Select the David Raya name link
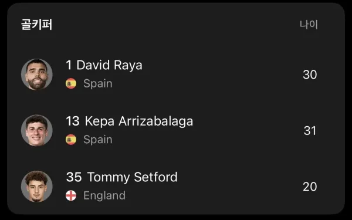The height and width of the screenshot is (220, 352). tap(109, 65)
